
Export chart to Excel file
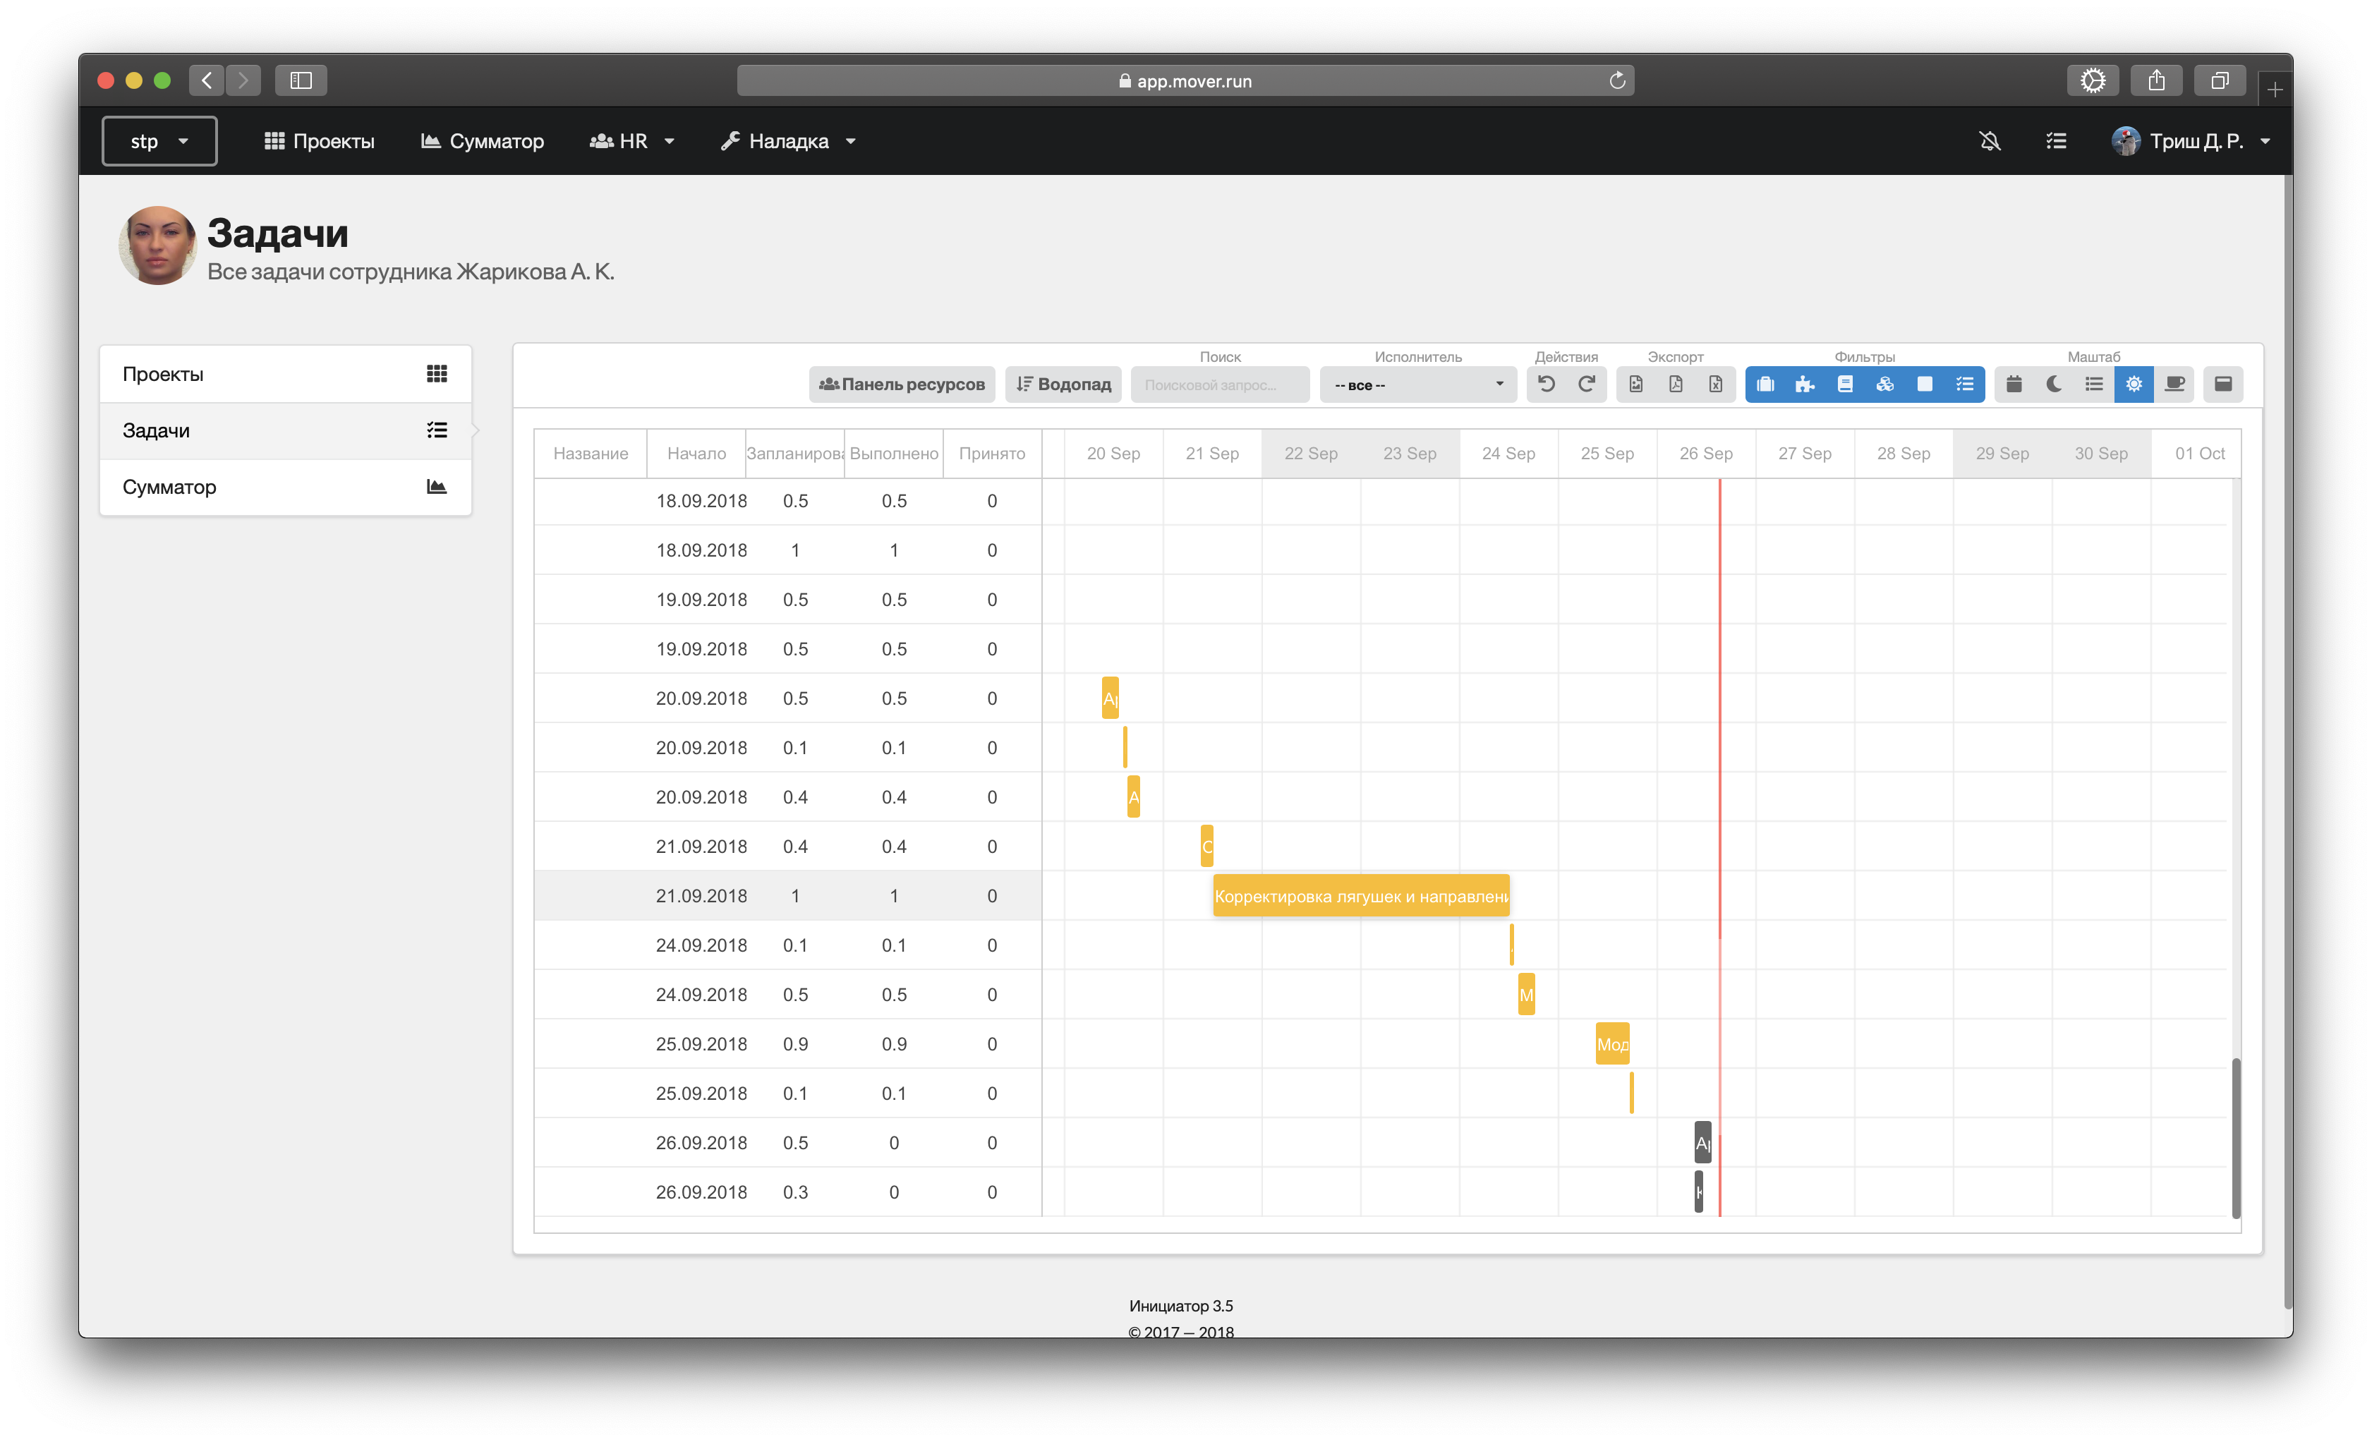pos(1715,384)
